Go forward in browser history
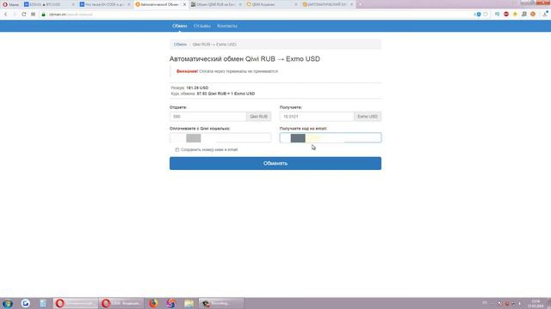The width and height of the screenshot is (551, 309). pos(15,15)
